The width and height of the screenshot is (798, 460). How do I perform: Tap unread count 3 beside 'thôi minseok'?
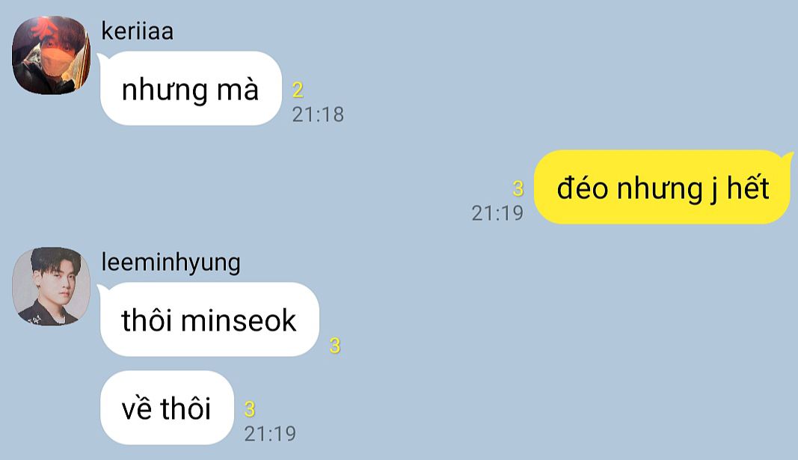(x=335, y=346)
